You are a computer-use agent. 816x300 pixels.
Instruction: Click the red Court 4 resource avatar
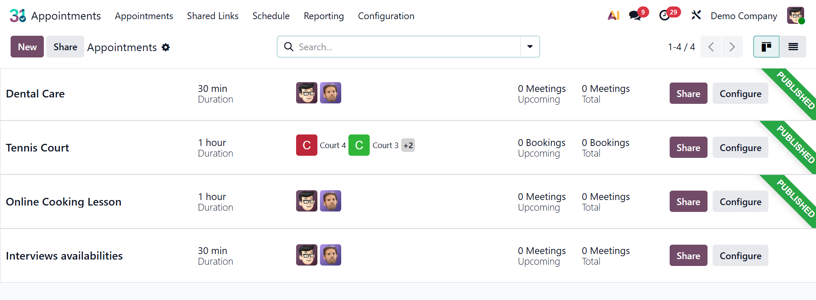pos(307,145)
